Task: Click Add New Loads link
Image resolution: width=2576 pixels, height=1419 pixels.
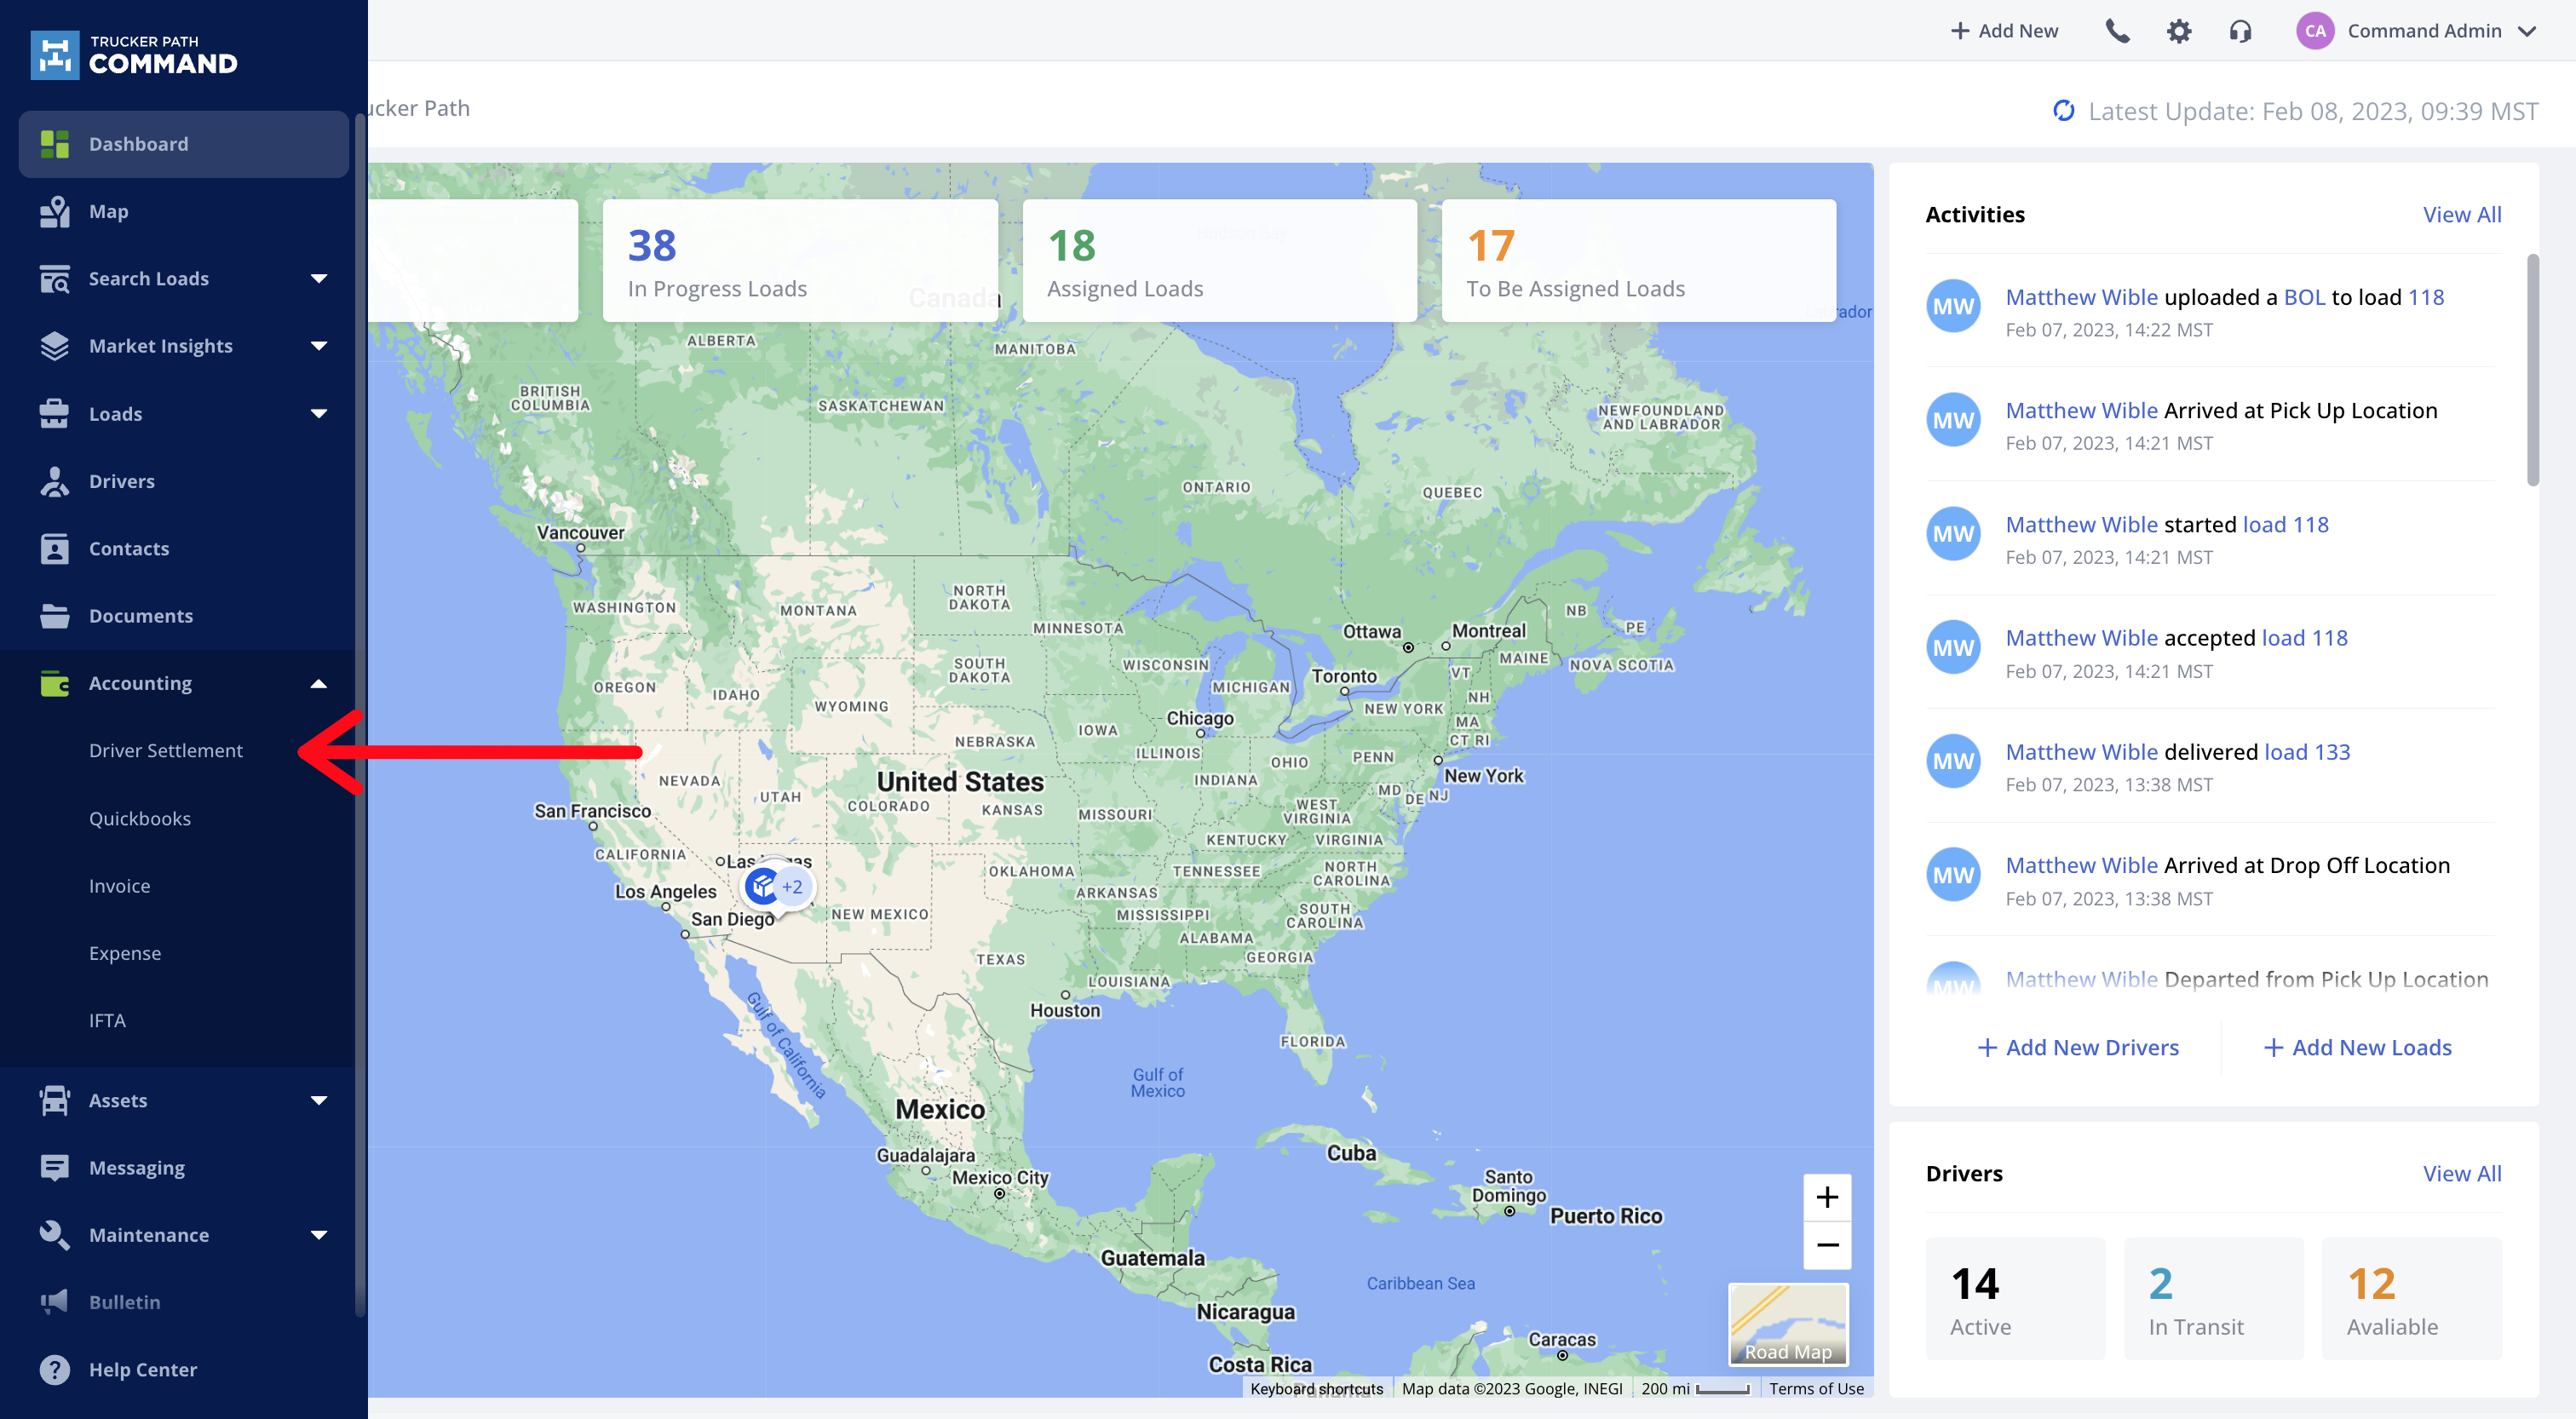Action: [2357, 1048]
